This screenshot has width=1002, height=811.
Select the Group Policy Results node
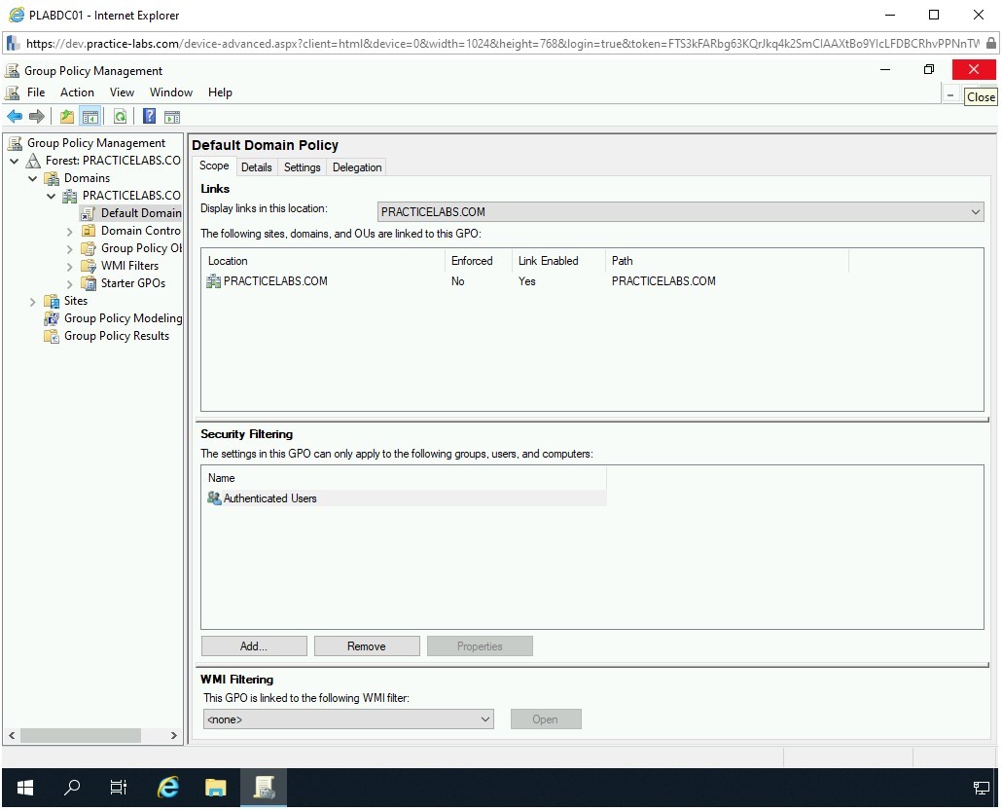pyautogui.click(x=116, y=336)
